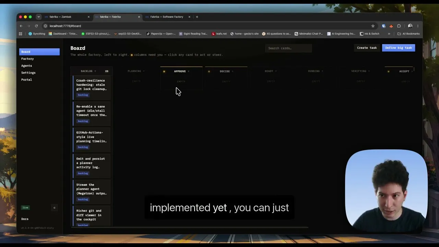Open the leafo.net bookmark

tap(219, 34)
